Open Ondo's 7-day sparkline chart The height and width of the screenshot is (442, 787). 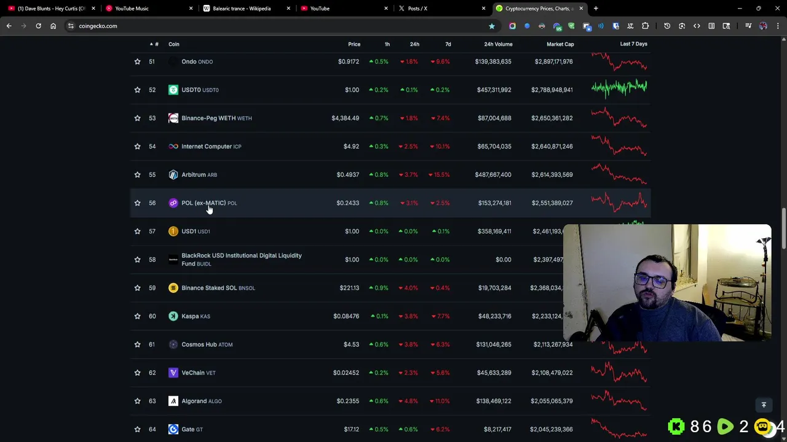click(x=619, y=61)
